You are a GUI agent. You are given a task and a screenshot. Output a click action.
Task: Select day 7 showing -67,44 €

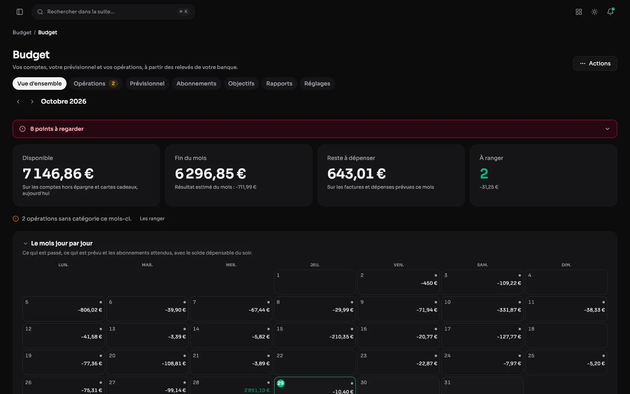231,309
